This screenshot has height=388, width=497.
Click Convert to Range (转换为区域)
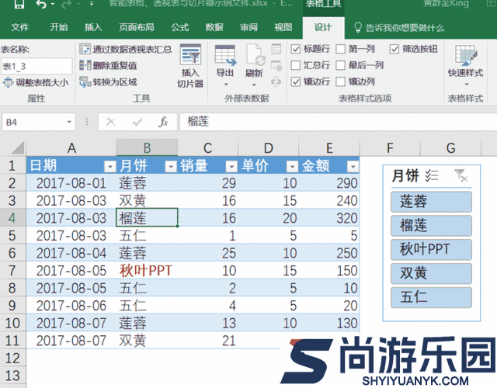pyautogui.click(x=109, y=82)
